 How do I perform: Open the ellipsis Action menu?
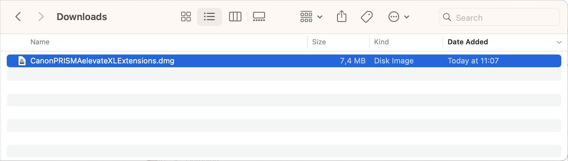click(398, 17)
